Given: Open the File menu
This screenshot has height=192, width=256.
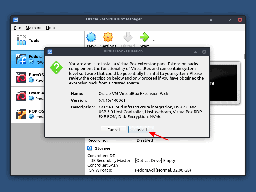Looking at the screenshot, I should tap(17, 28).
